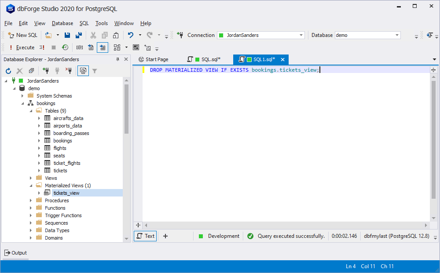Click the query layout icon with calculator
Viewport: 440px width, 273px height.
[117, 47]
